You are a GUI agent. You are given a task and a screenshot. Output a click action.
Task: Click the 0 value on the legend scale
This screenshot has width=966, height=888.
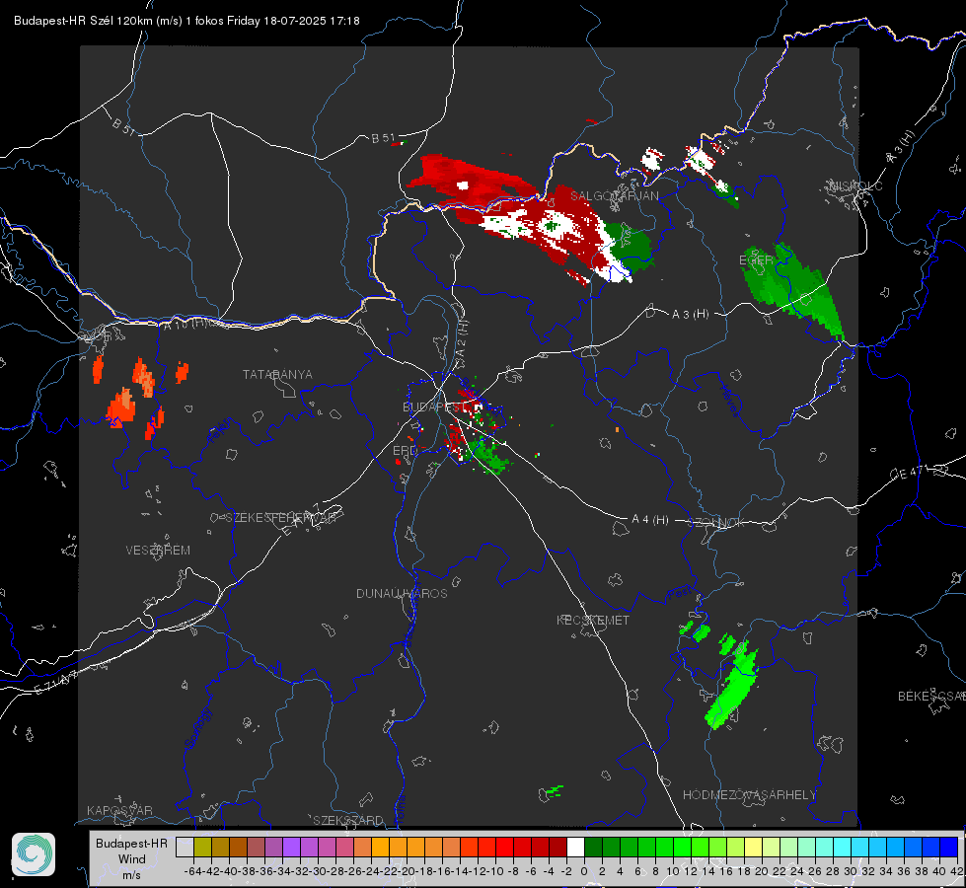[x=584, y=871]
